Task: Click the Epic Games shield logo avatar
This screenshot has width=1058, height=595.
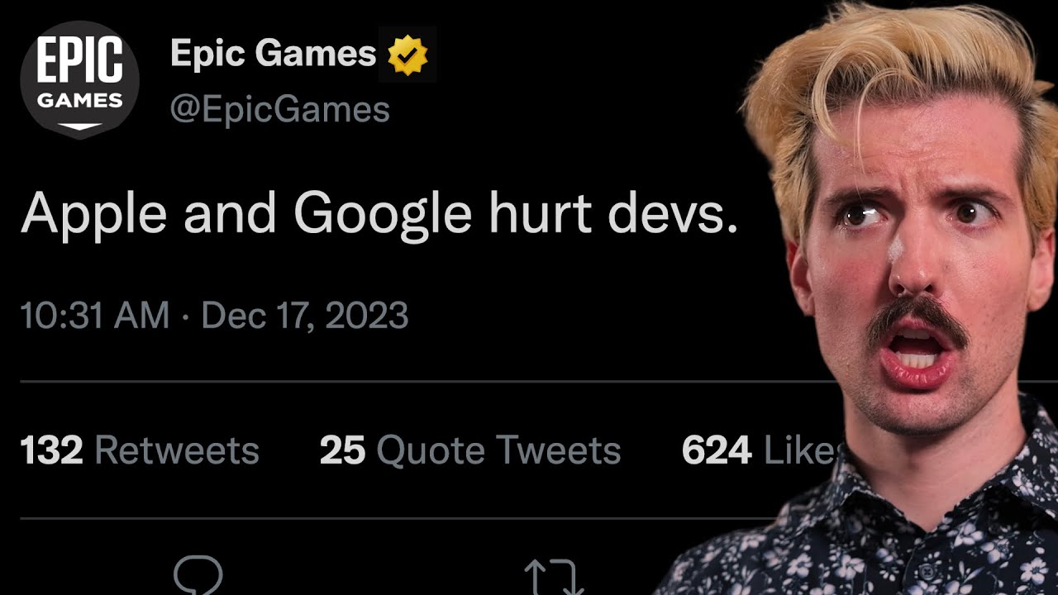Action: coord(79,80)
